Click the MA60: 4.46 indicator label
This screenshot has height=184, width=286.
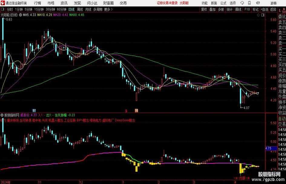click(x=77, y=15)
